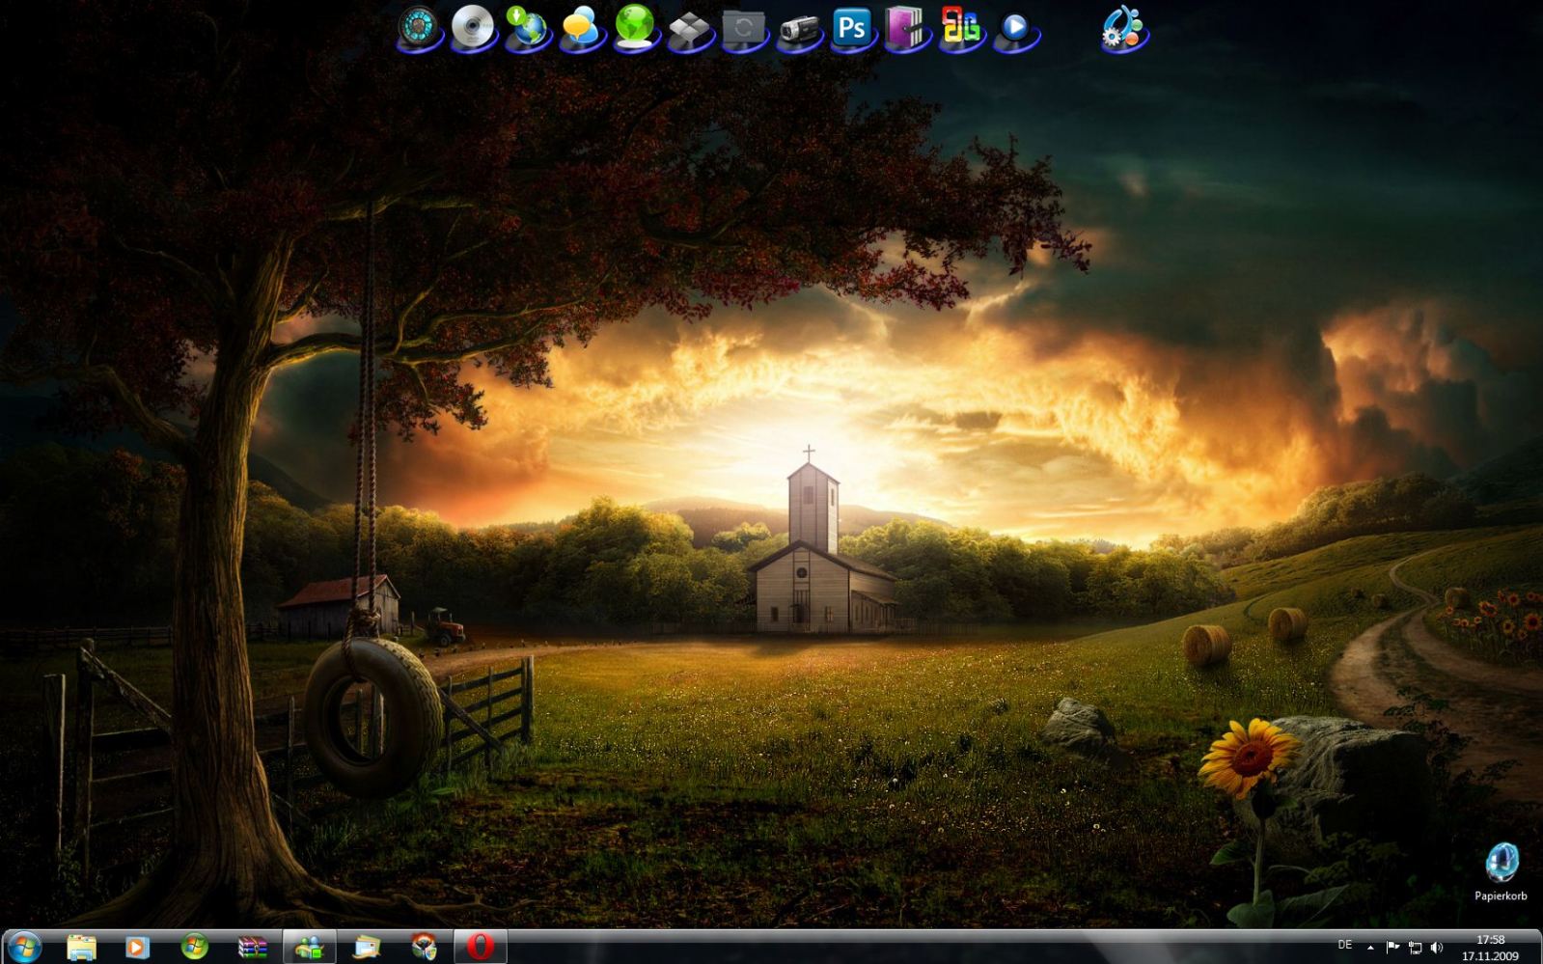This screenshot has height=964, width=1543.
Task: Open Windows Explorer from the taskbar
Action: pos(81,948)
